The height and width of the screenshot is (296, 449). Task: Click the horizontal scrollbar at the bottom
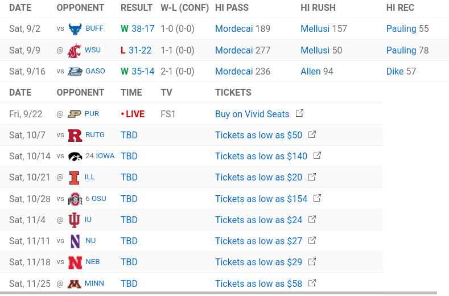219,293
